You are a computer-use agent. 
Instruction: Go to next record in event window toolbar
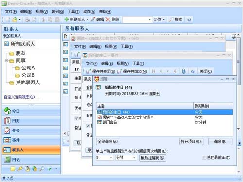pos(168,71)
